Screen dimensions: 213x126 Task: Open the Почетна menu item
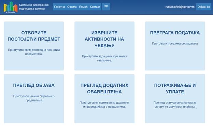59,6
